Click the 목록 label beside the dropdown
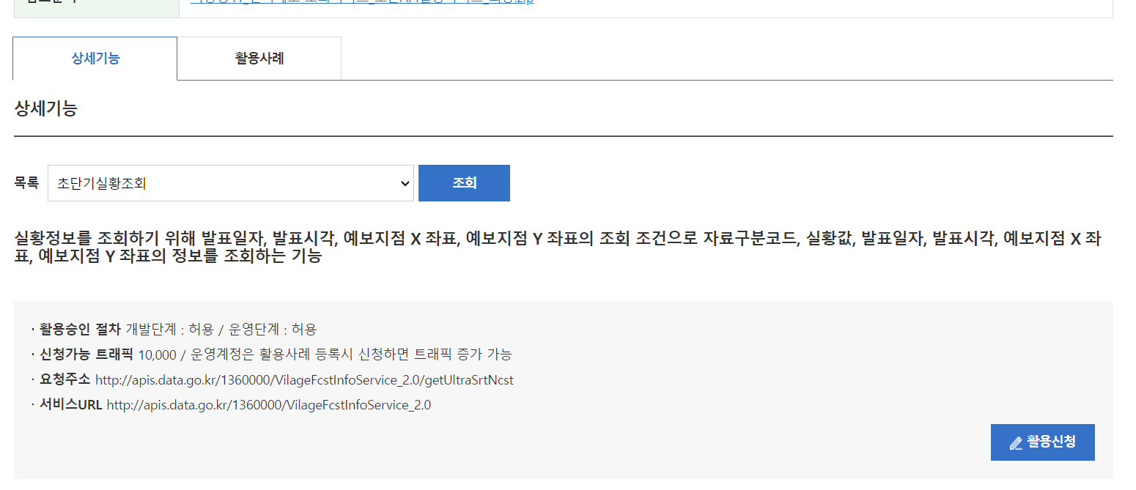1136x490 pixels. point(26,183)
